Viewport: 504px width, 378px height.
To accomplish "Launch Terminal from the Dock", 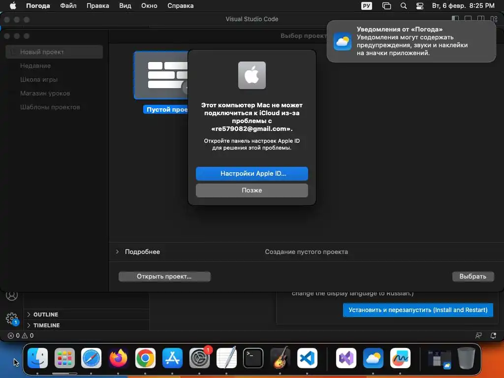I will (x=253, y=358).
